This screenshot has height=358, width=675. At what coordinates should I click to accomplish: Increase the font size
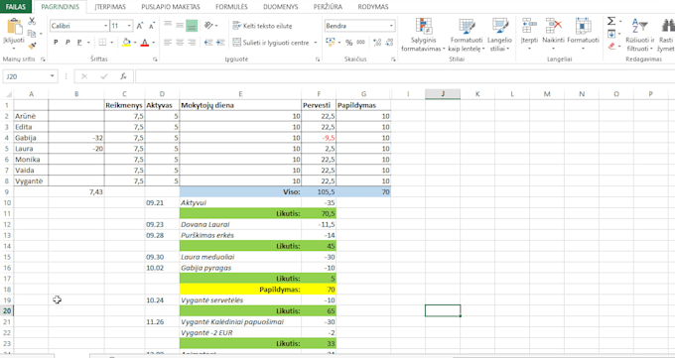tap(140, 26)
